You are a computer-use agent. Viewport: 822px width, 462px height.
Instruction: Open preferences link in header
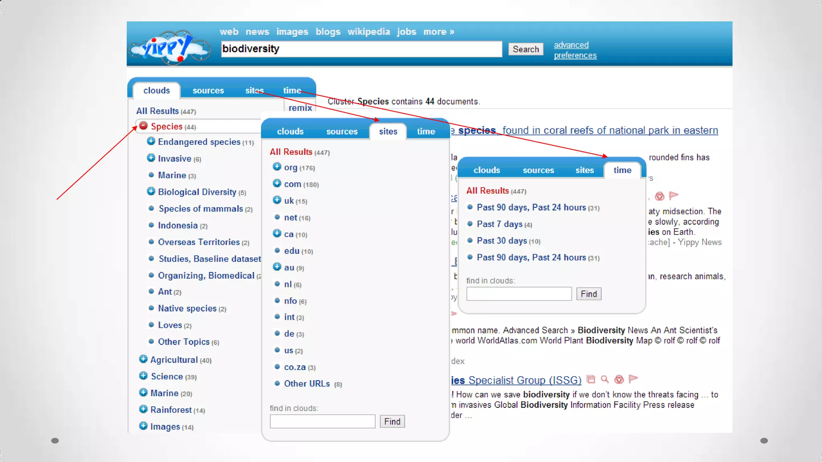[x=575, y=55]
